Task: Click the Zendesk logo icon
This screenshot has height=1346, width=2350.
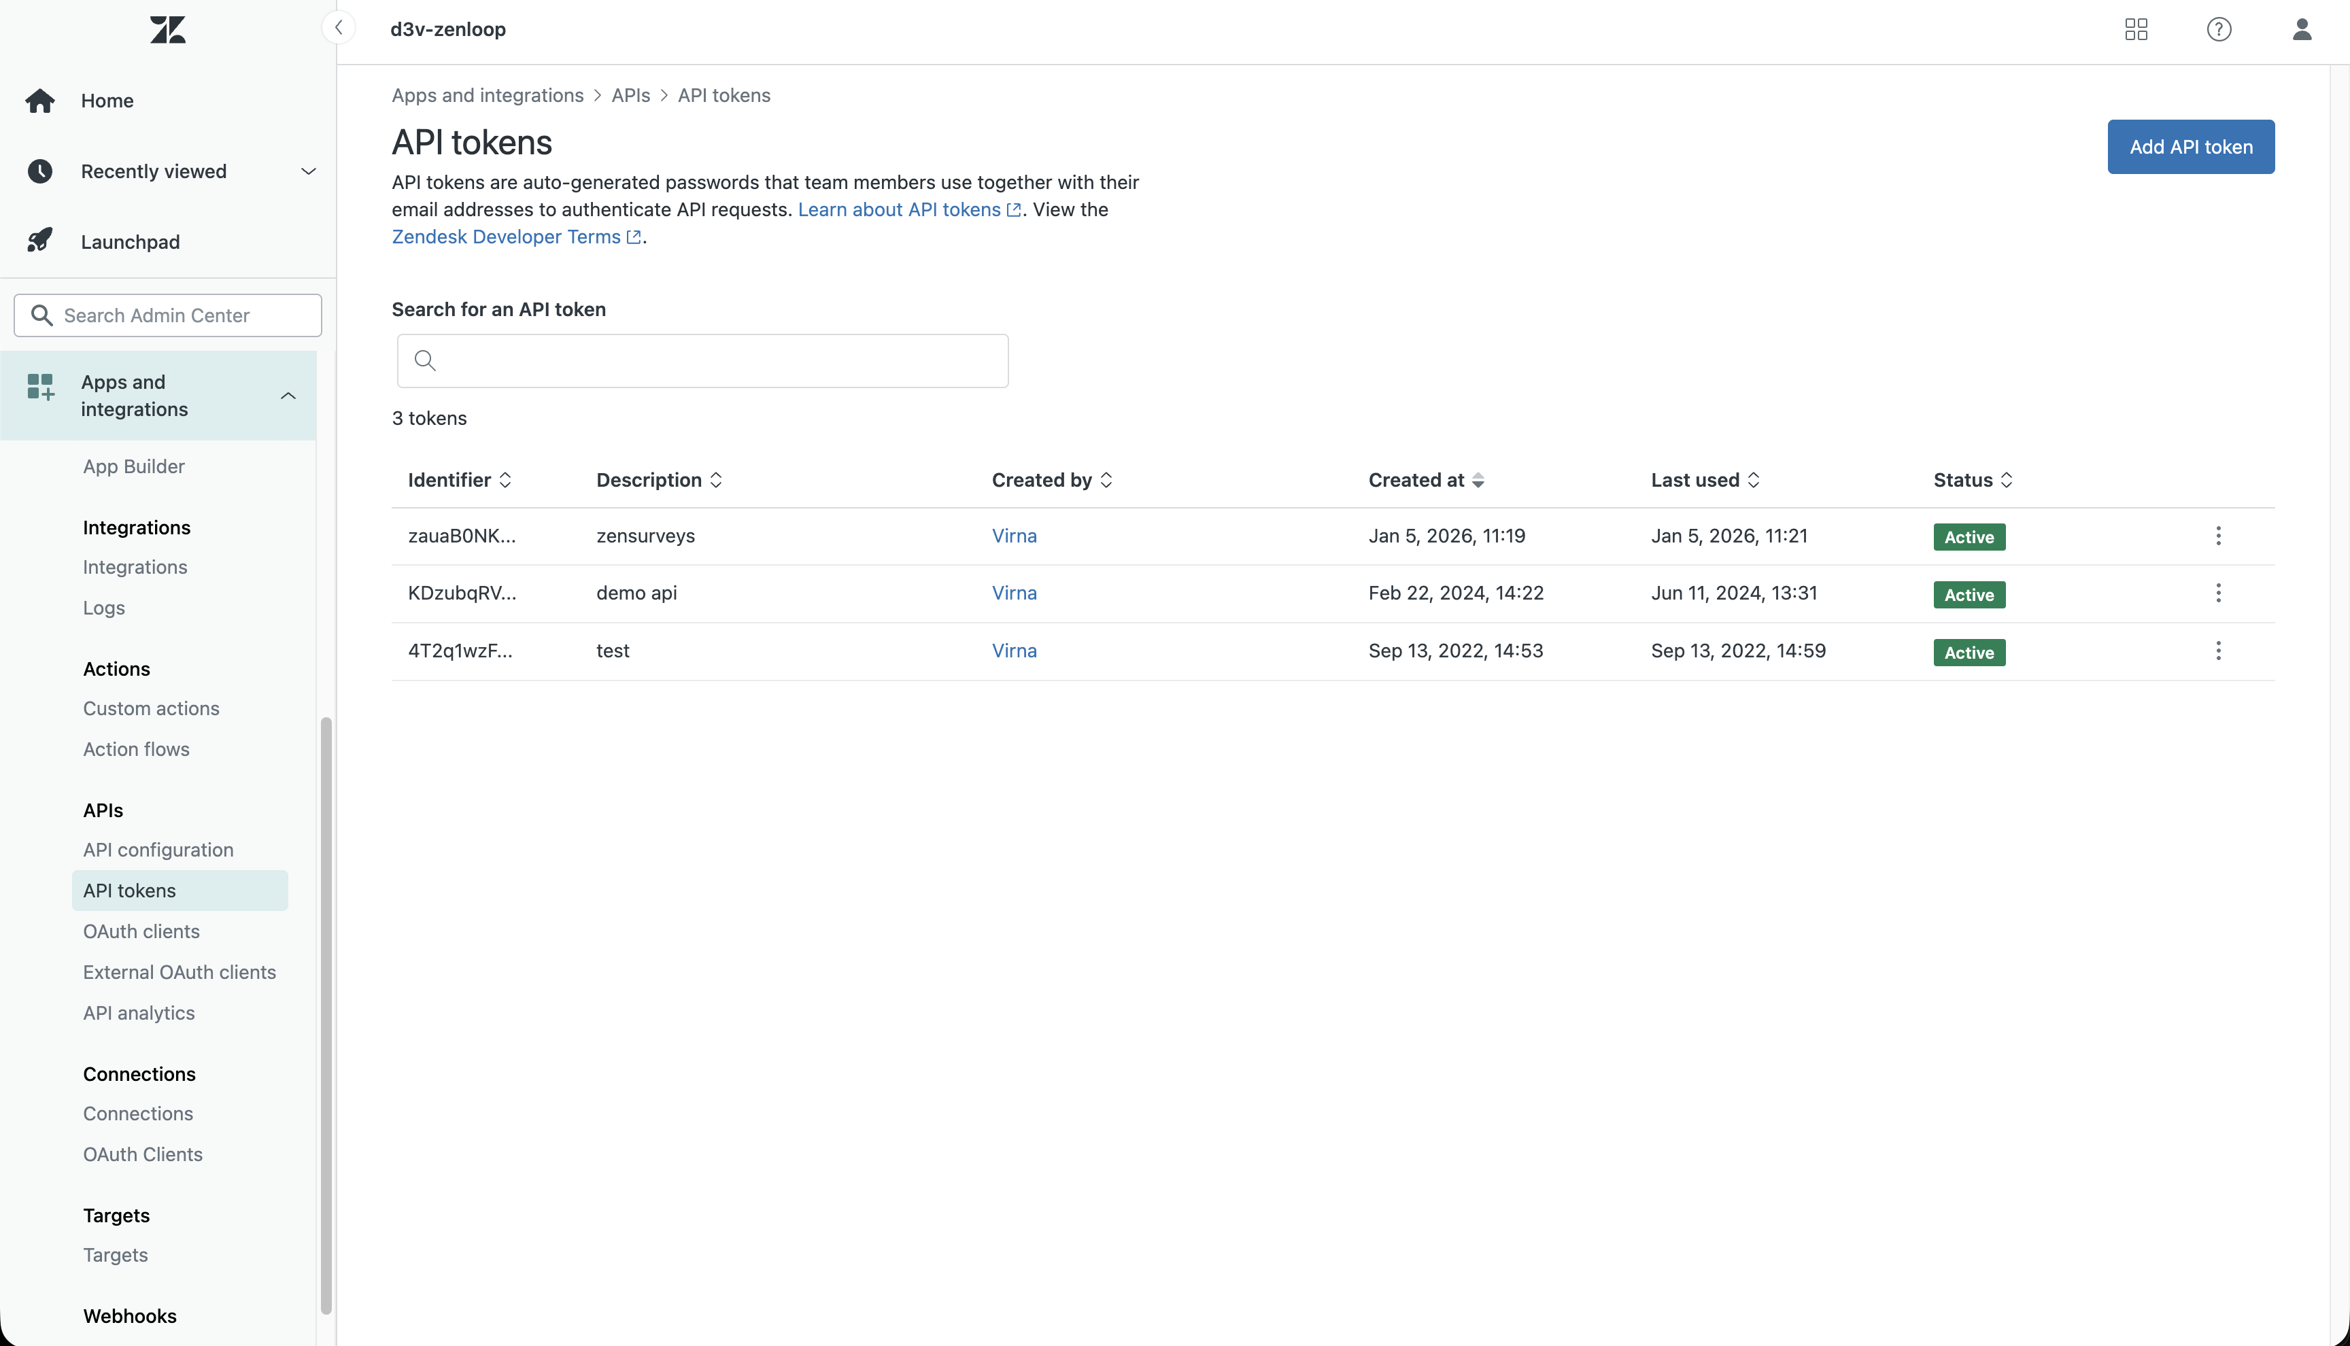Action: [x=167, y=30]
